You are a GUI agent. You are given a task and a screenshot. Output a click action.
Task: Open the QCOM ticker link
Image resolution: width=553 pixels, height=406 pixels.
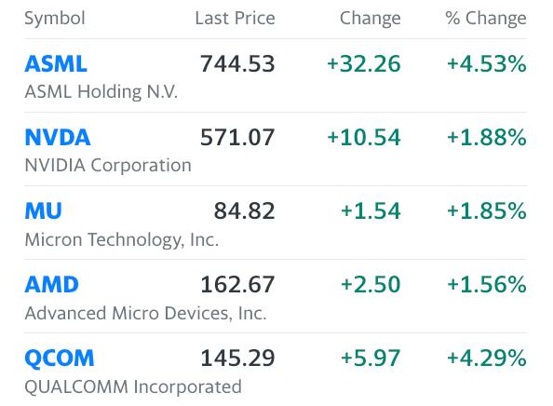coord(60,359)
